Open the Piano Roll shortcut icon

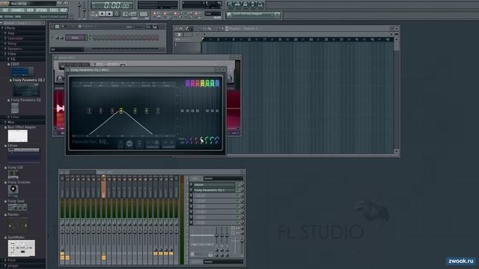245,4
